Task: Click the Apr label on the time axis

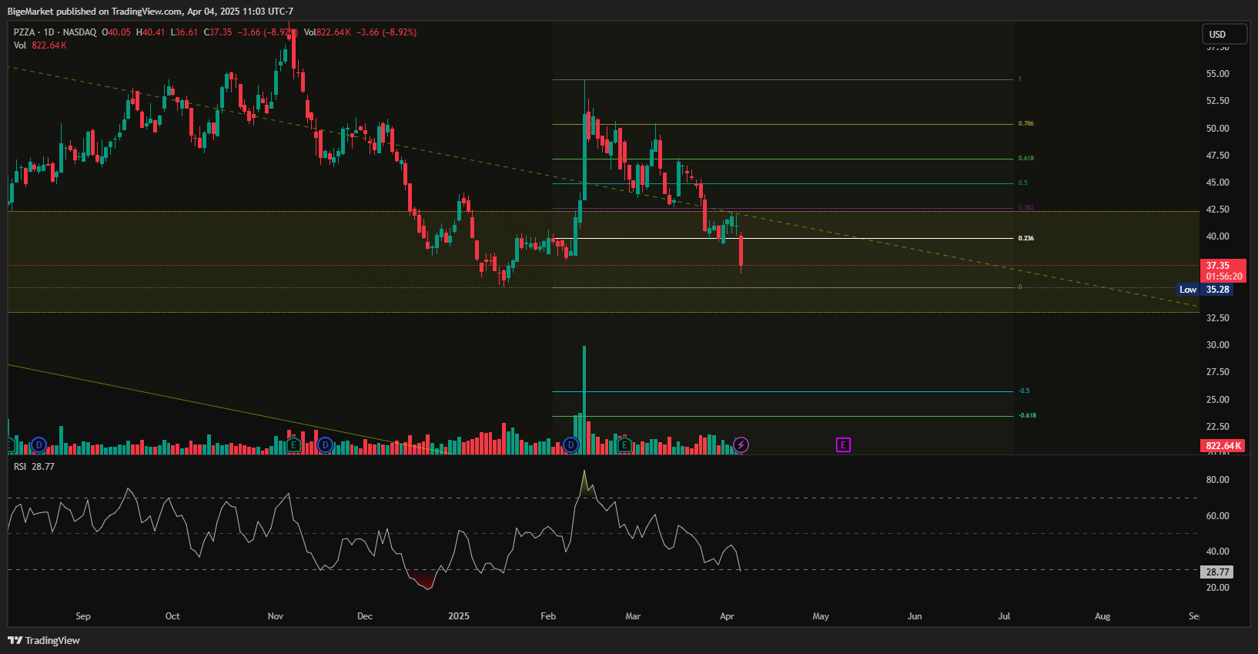Action: [x=727, y=616]
